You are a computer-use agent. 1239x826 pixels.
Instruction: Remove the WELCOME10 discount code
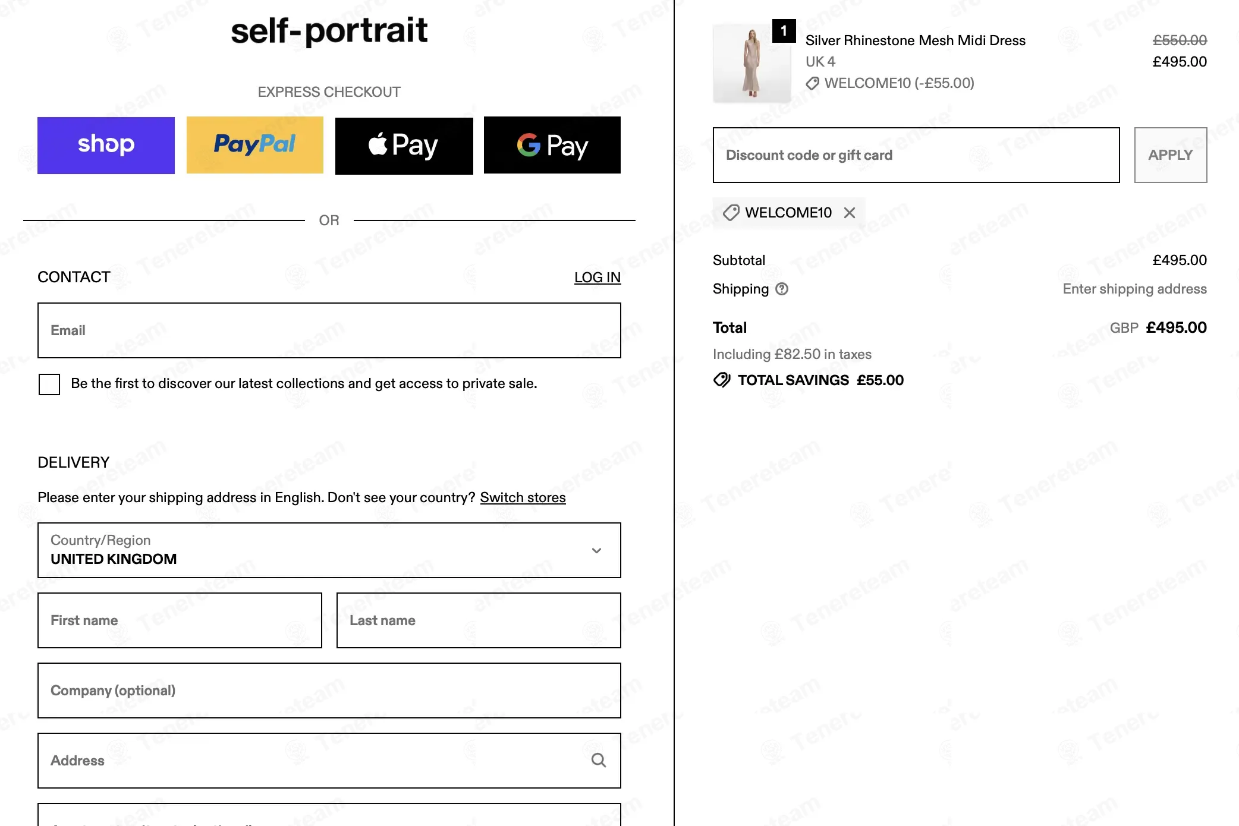click(850, 213)
